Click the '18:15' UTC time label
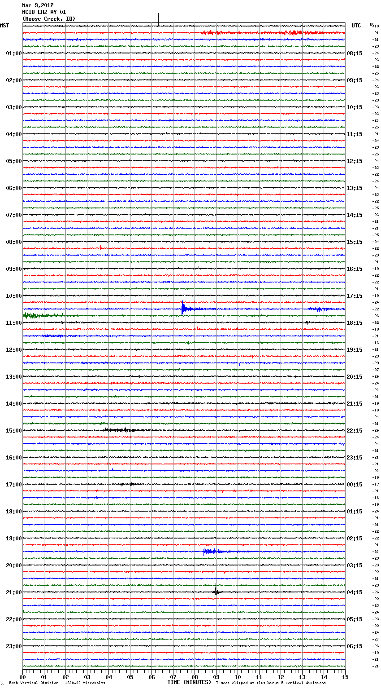This screenshot has height=689, width=381. [x=355, y=323]
